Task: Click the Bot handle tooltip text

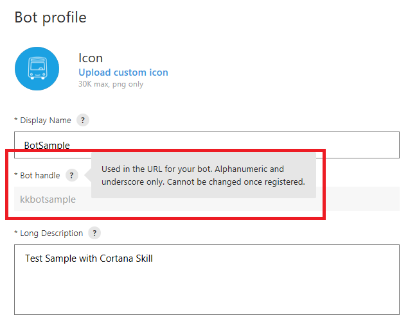Action: click(203, 175)
